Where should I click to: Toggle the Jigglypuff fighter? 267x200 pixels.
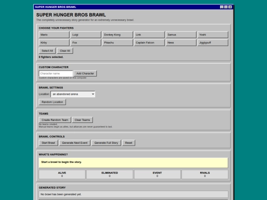point(213,42)
